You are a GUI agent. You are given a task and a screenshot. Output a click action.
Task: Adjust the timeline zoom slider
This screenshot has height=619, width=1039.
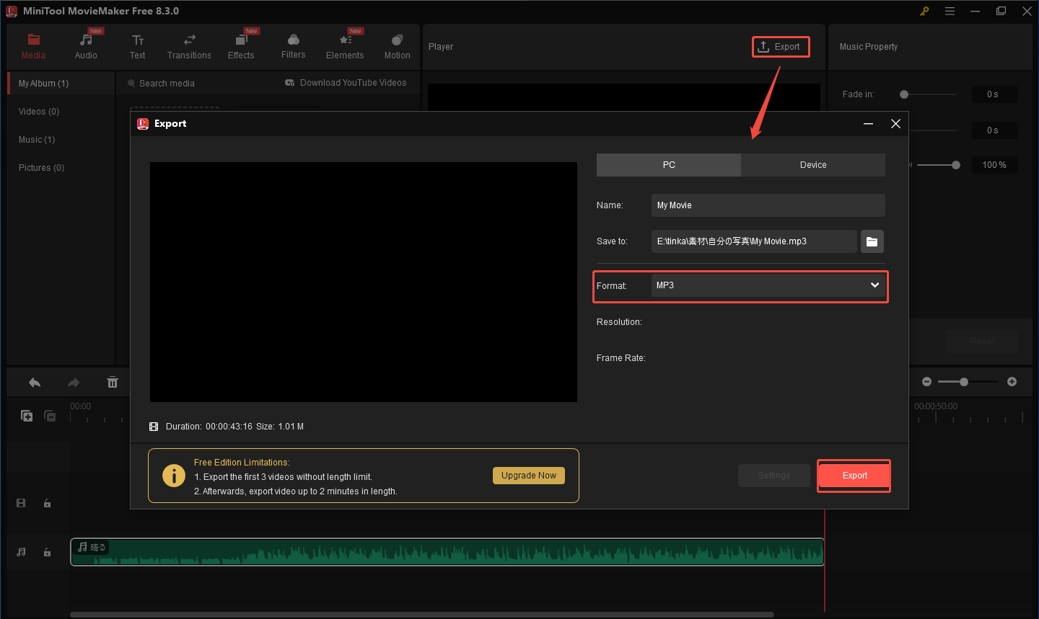pyautogui.click(x=964, y=382)
